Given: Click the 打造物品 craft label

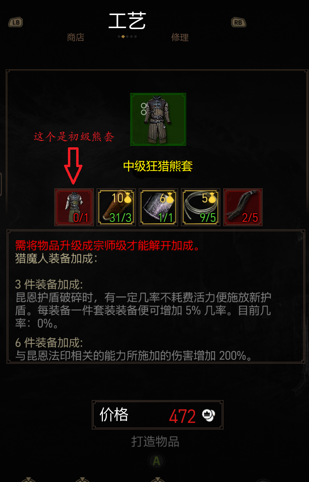Looking at the screenshot, I should tap(155, 442).
